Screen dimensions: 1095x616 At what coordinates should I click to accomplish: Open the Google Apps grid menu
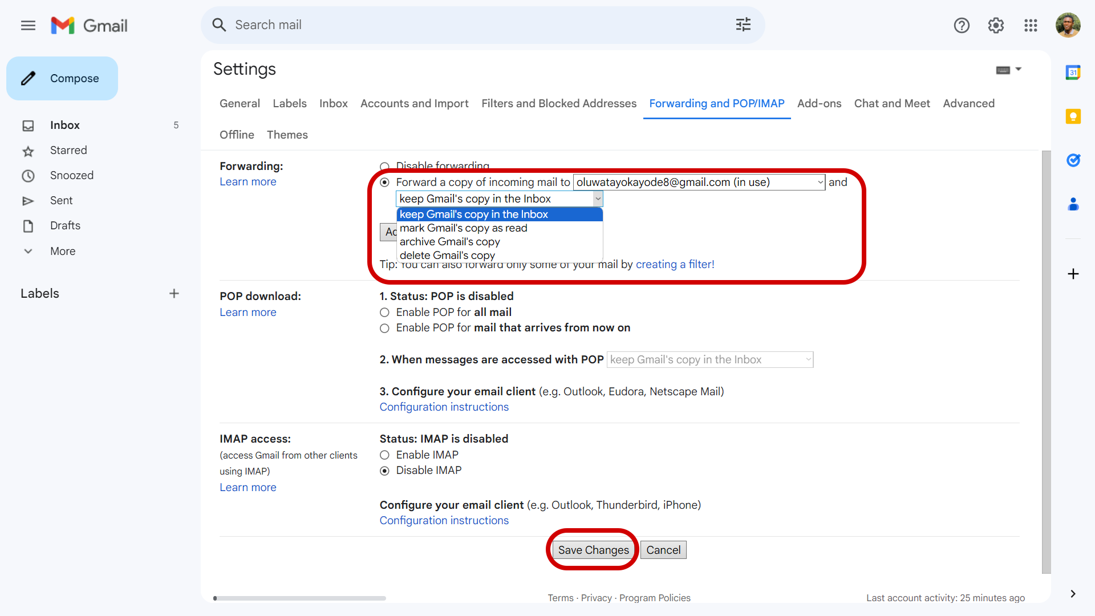[x=1031, y=25]
